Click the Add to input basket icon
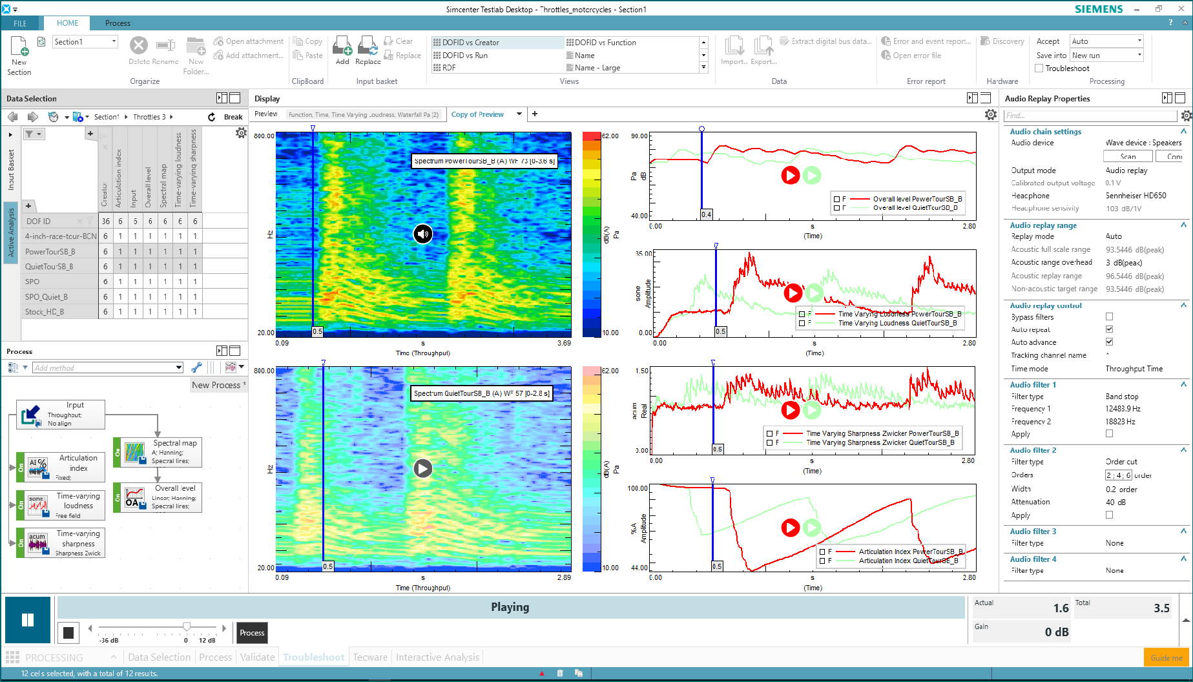This screenshot has width=1193, height=682. tap(342, 46)
